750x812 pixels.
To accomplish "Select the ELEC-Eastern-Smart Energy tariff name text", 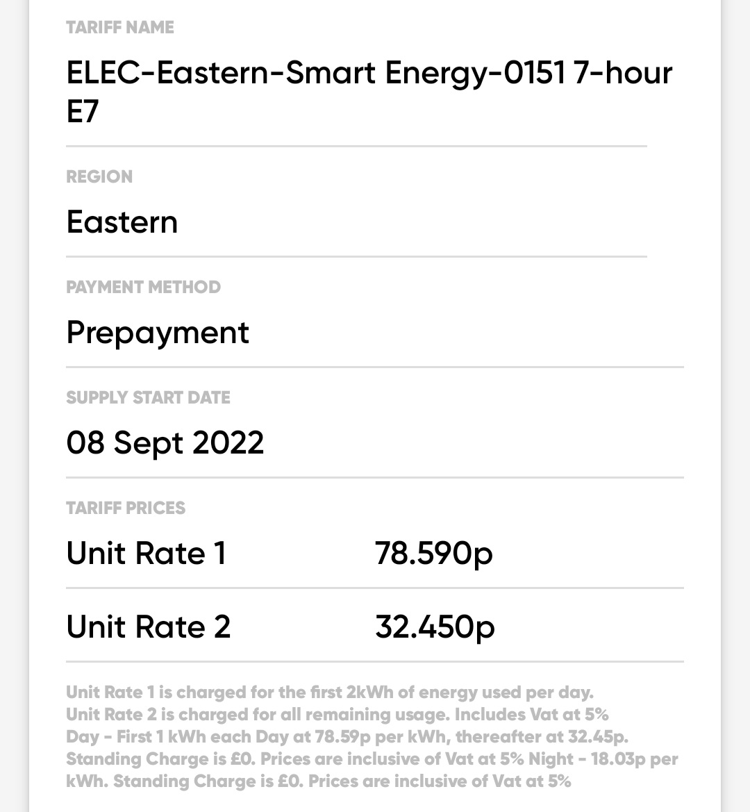I will tap(369, 73).
